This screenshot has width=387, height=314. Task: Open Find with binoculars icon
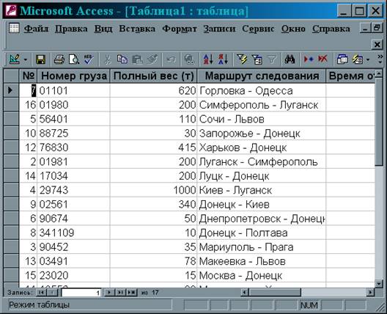(x=290, y=59)
